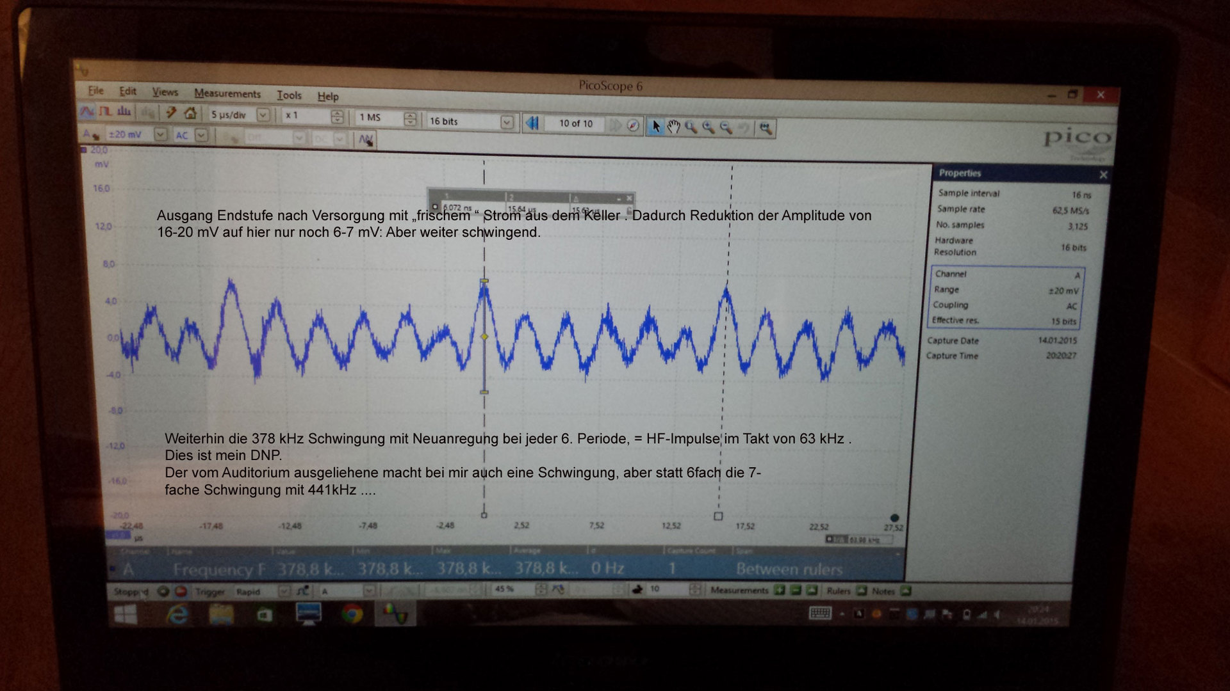The width and height of the screenshot is (1230, 691).
Task: Click the first time ruler handle
Action: coord(484,515)
